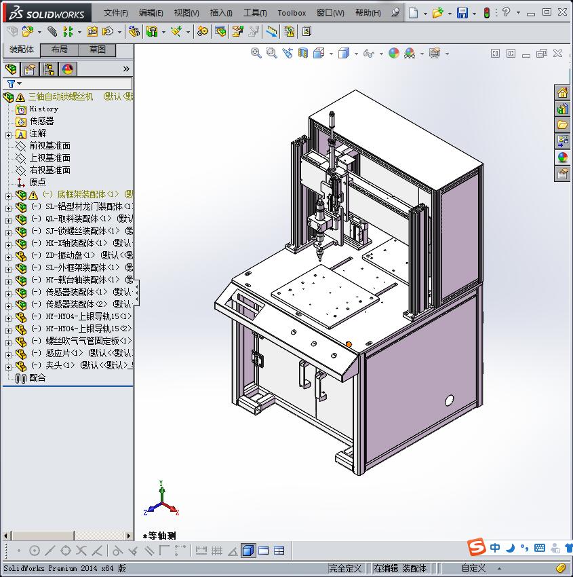
Task: Open the 工具(T) menu
Action: [x=255, y=13]
